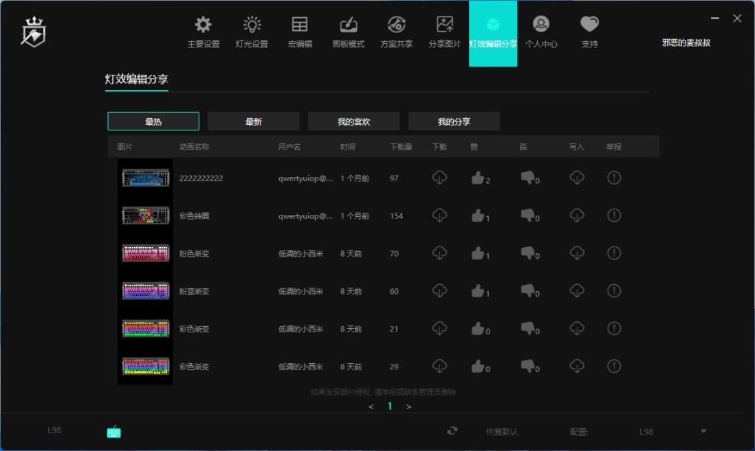The height and width of the screenshot is (451, 755).
Task: Report the 粉蓝渐变 effect
Action: 614,291
